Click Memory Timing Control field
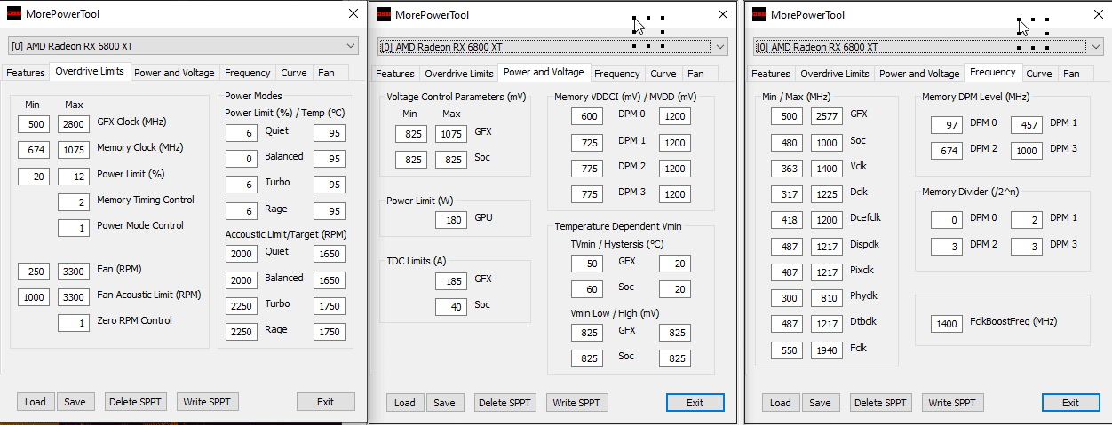The image size is (1112, 425). [74, 202]
